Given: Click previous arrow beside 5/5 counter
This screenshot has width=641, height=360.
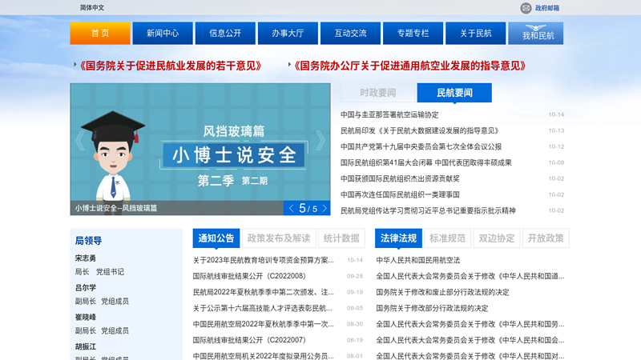Looking at the screenshot, I should tap(291, 208).
